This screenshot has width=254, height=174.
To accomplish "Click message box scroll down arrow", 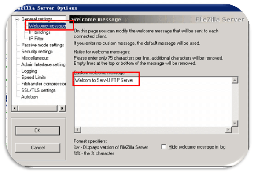I will pyautogui.click(x=235, y=123).
